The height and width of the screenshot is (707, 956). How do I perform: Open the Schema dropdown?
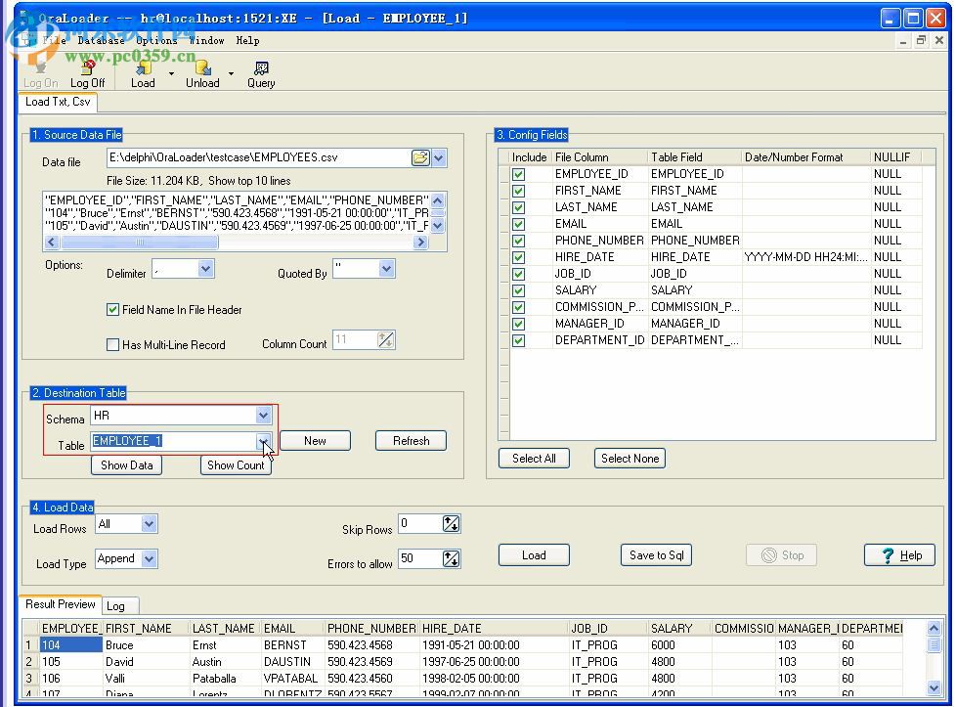pyautogui.click(x=263, y=416)
